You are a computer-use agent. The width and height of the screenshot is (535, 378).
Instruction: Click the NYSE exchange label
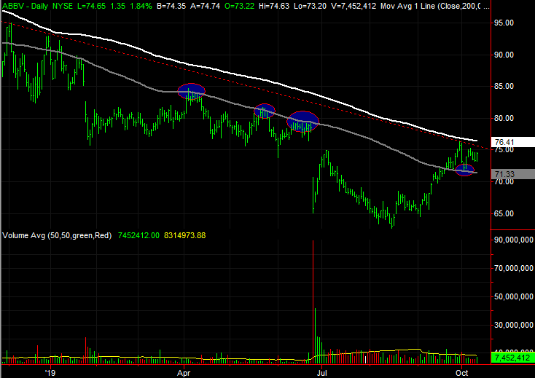[x=64, y=6]
